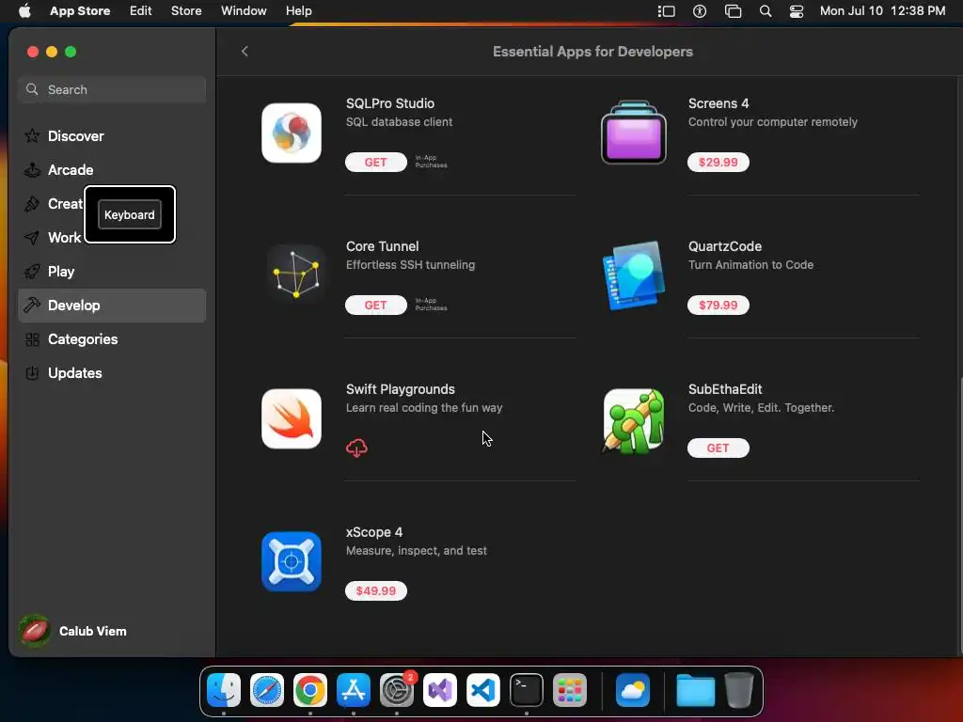Open the Window menu
The width and height of the screenshot is (963, 722).
[x=244, y=11]
